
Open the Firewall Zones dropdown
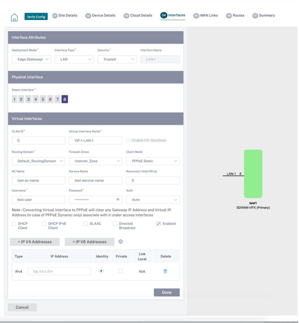coord(96,161)
